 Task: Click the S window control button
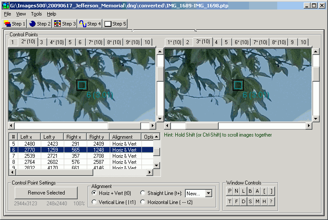[x=250, y=201]
